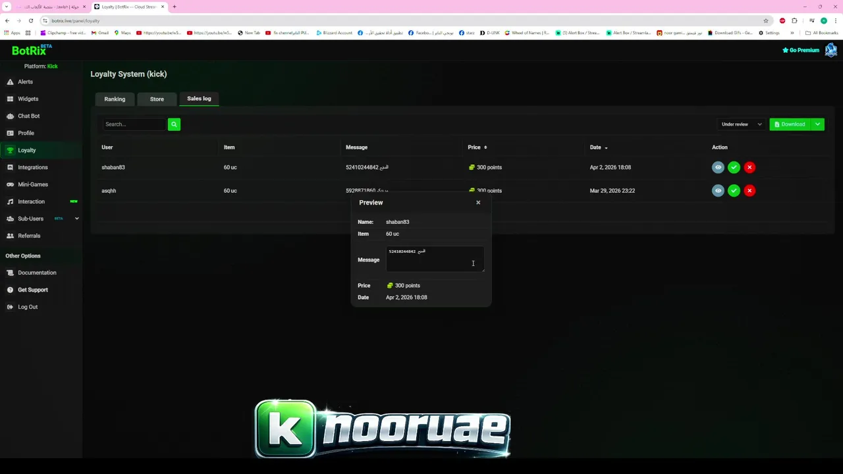Click user shaban83 in the table

(113, 167)
